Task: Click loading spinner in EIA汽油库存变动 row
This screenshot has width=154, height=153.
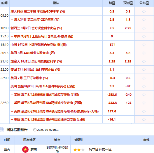Action: (144, 95)
